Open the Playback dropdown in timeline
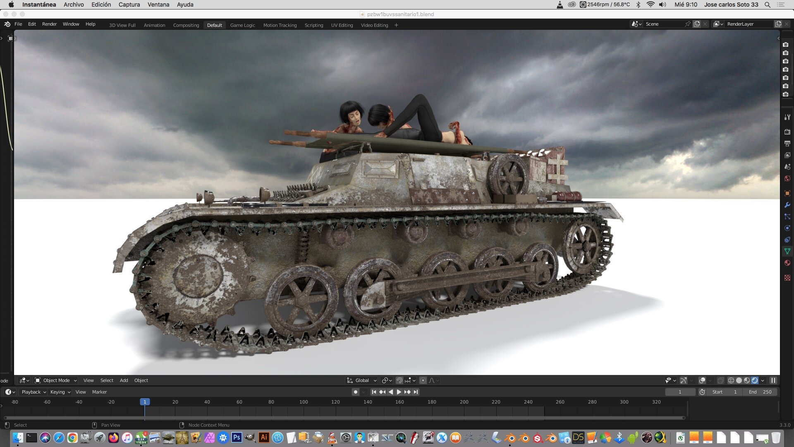The image size is (794, 447). (x=34, y=392)
